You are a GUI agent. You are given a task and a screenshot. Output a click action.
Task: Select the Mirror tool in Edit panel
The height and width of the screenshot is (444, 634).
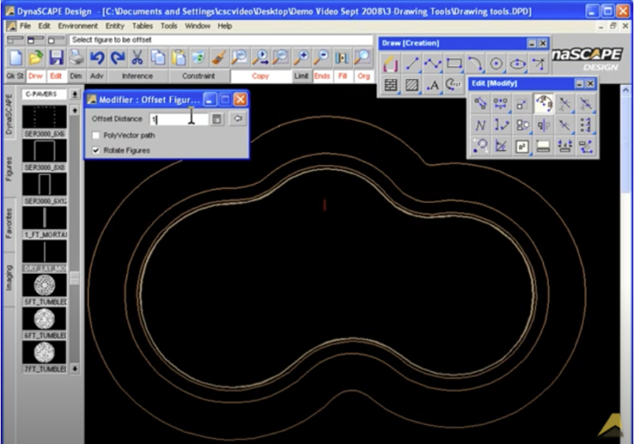click(543, 125)
